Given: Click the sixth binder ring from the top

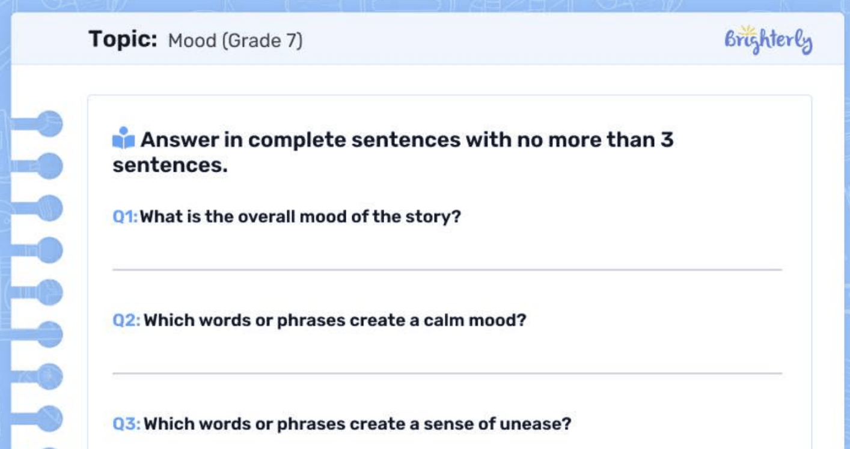Looking at the screenshot, I should [48, 334].
